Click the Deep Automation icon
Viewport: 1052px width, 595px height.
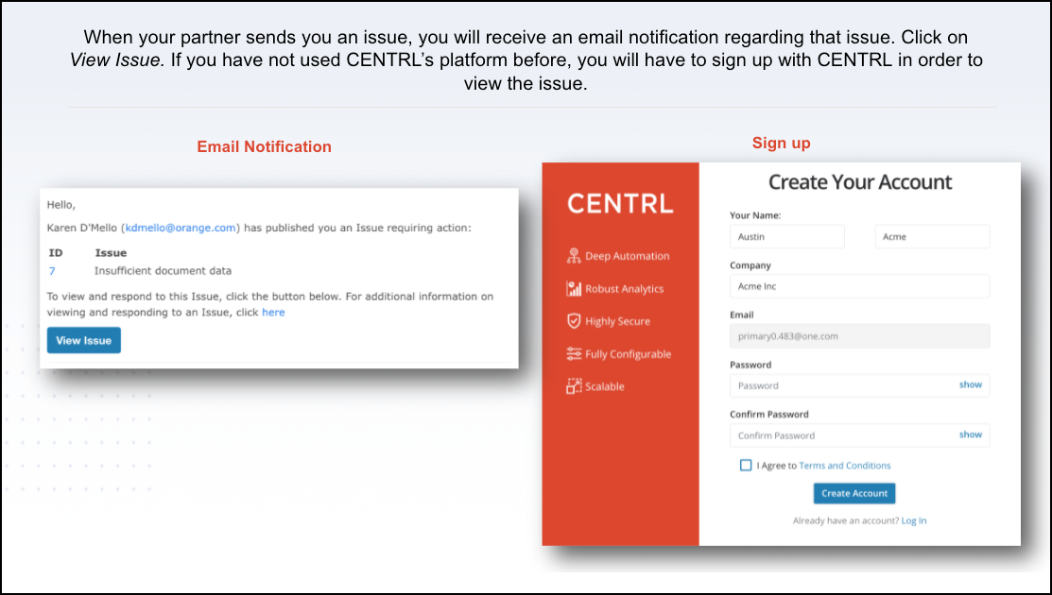(x=574, y=255)
